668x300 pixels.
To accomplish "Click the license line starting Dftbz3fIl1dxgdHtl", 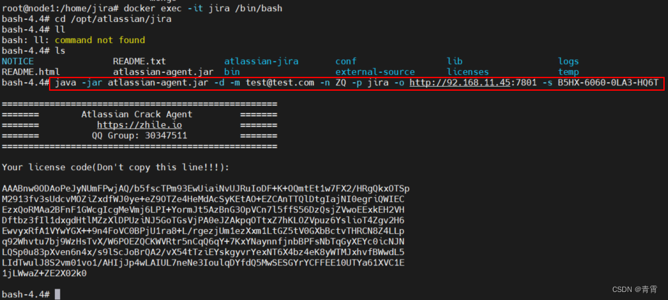I will point(203,221).
